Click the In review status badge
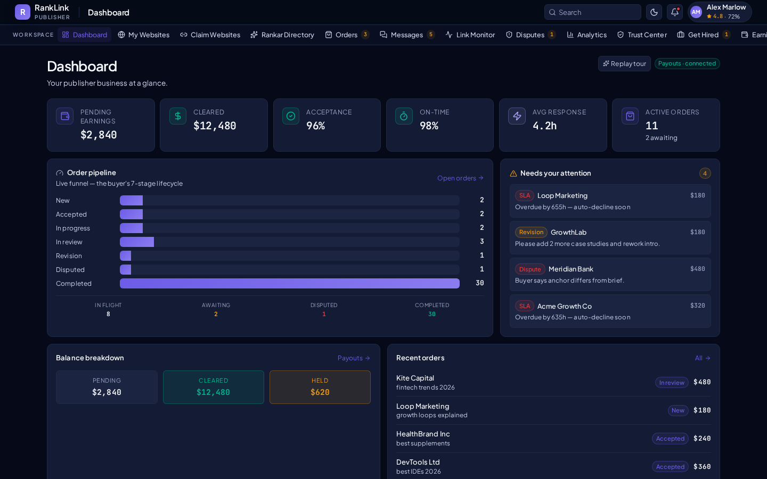This screenshot has height=479, width=767. click(672, 382)
